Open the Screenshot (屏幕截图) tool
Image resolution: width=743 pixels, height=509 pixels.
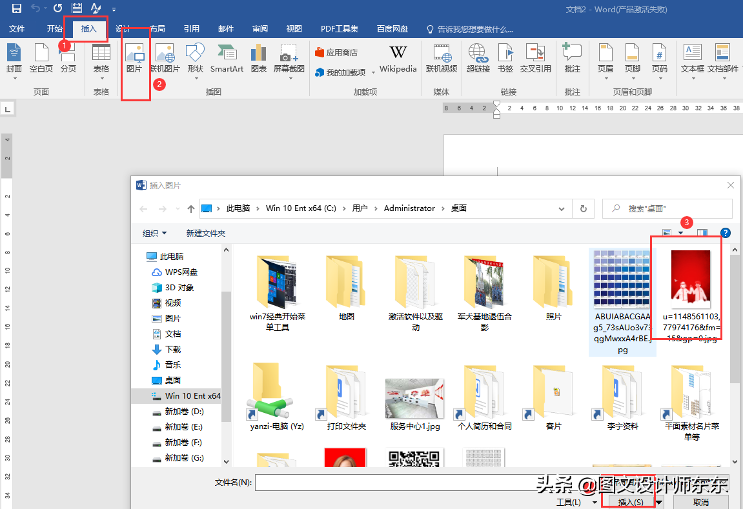point(289,60)
